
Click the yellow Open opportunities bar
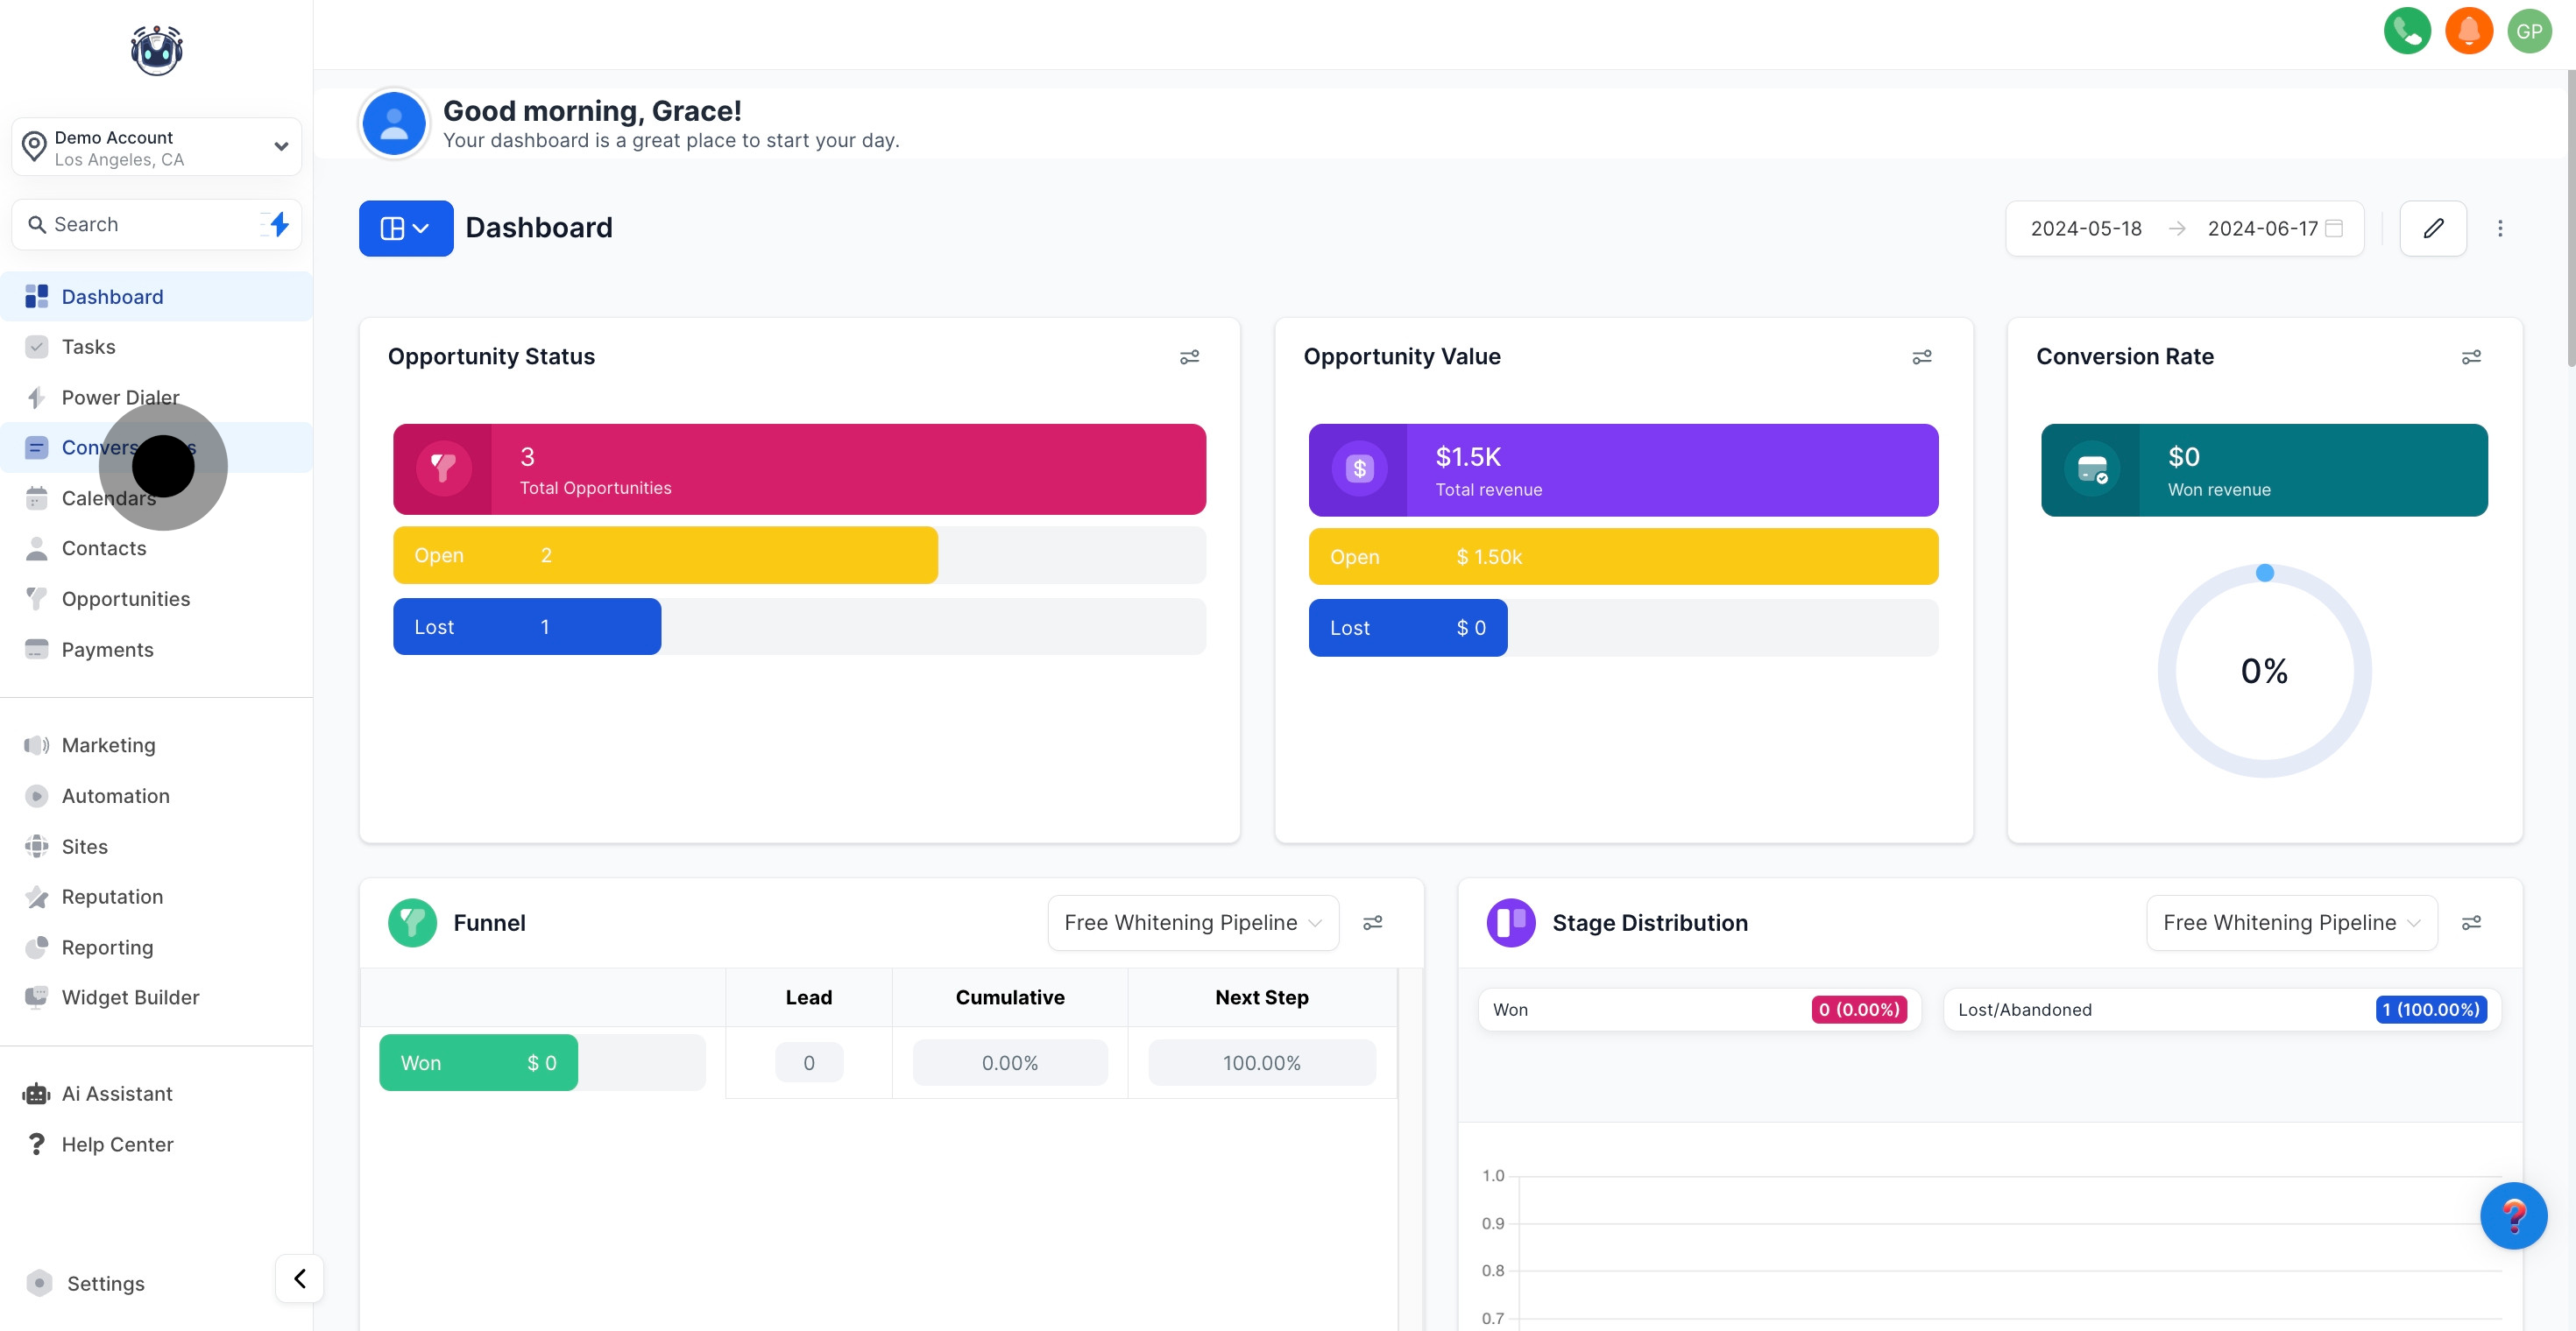pyautogui.click(x=664, y=554)
